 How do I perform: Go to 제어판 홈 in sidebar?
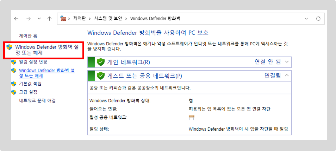point(28,36)
